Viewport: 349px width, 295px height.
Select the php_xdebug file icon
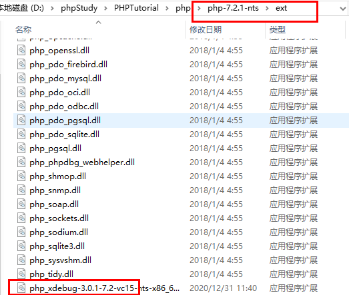(x=21, y=288)
